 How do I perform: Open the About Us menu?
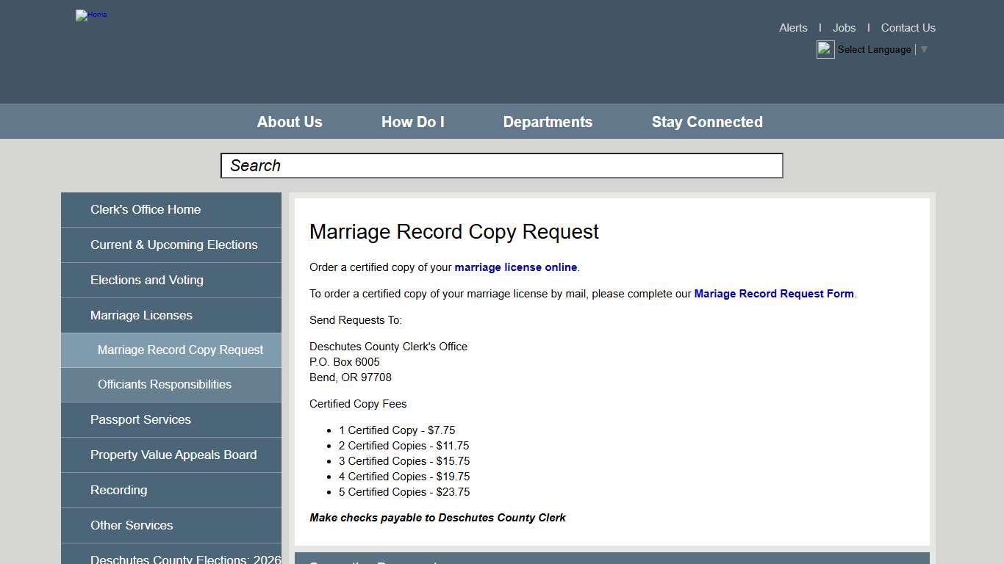coord(289,121)
